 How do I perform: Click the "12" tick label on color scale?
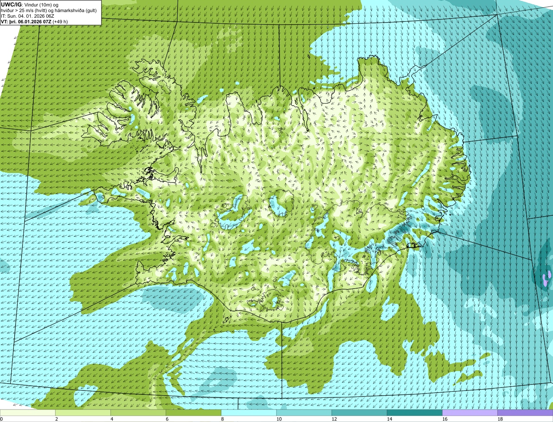334,419
